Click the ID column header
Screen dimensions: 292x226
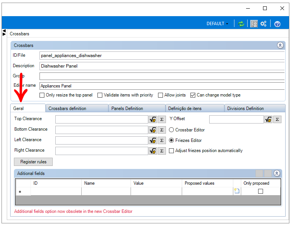pos(56,183)
